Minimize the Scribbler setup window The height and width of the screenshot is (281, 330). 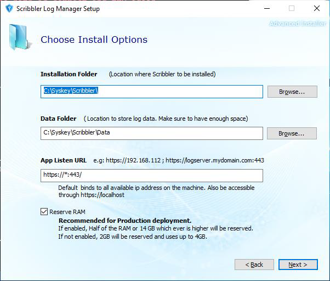266,9
